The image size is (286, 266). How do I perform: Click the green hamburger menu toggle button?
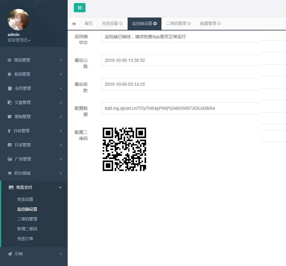click(80, 8)
